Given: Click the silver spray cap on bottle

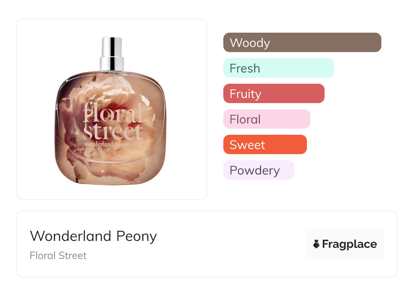Looking at the screenshot, I should point(112,54).
